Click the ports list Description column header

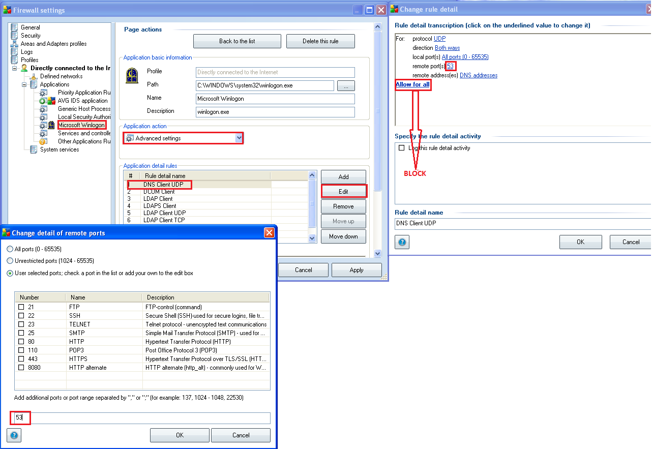point(206,297)
